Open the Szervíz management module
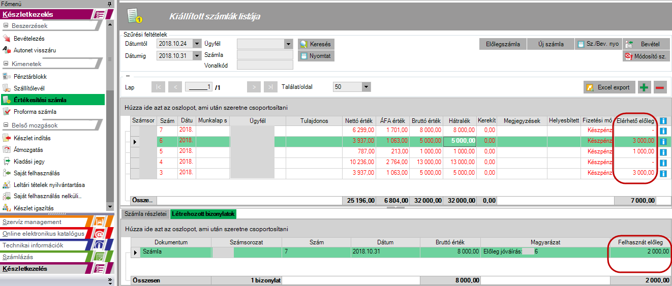The width and height of the screenshot is (672, 286). tap(32, 222)
